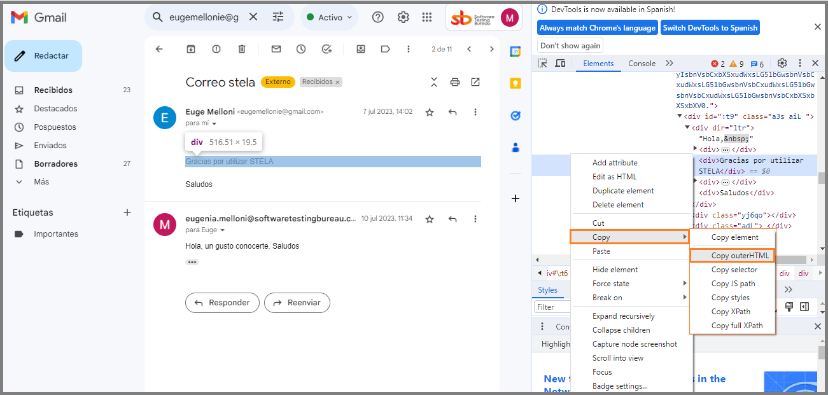Go to newer conversation arrow

pos(469,49)
